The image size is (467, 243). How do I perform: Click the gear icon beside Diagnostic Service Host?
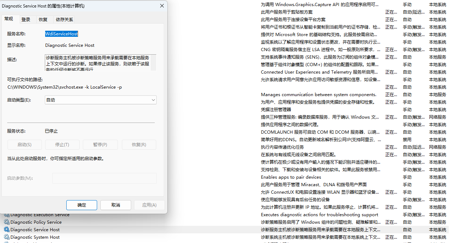point(6,230)
